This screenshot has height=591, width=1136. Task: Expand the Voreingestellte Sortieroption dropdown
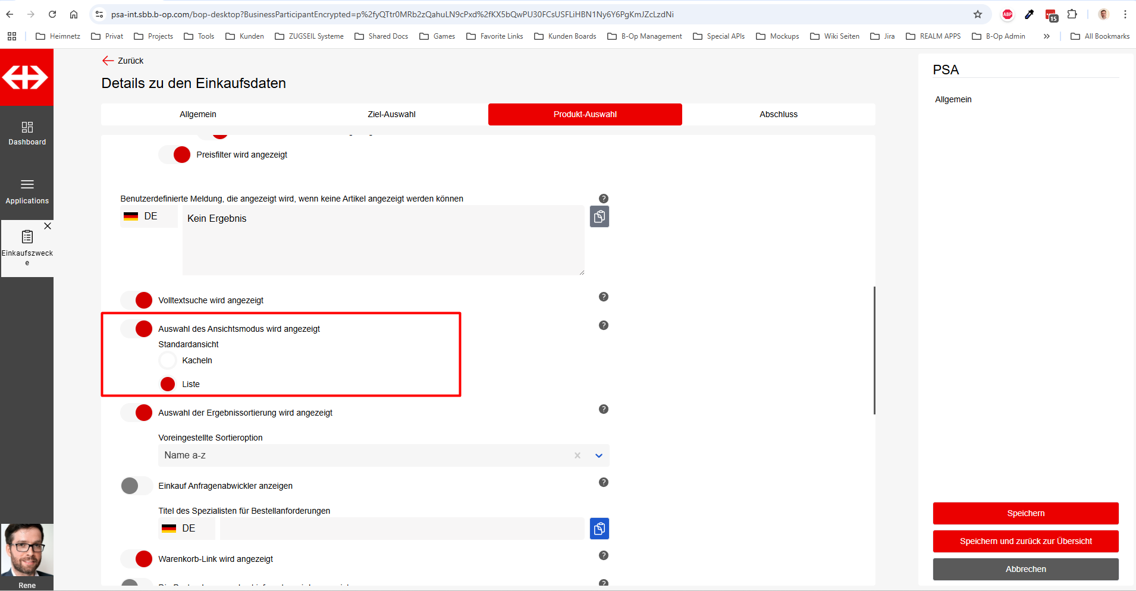tap(598, 455)
